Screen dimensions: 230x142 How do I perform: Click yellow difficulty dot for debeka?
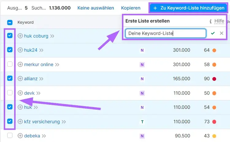[214, 136]
